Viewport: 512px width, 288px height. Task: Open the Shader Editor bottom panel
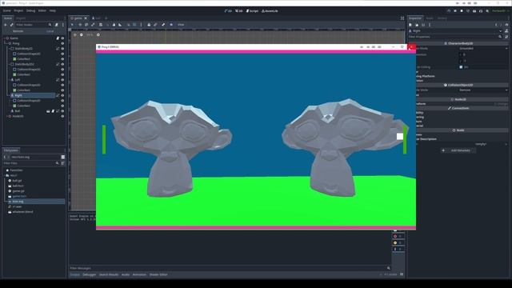pos(158,274)
